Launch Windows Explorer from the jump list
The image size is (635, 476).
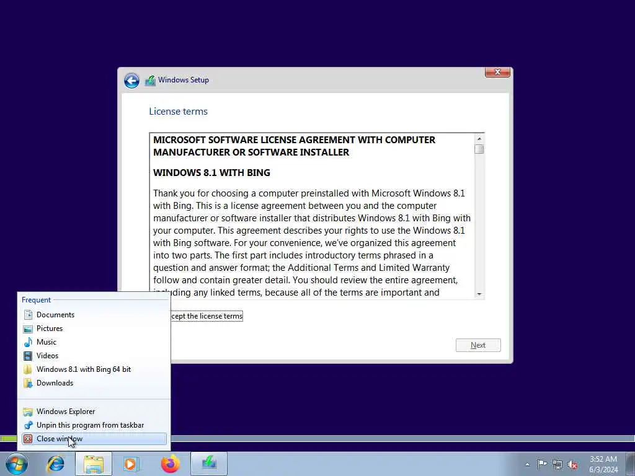(x=94, y=412)
